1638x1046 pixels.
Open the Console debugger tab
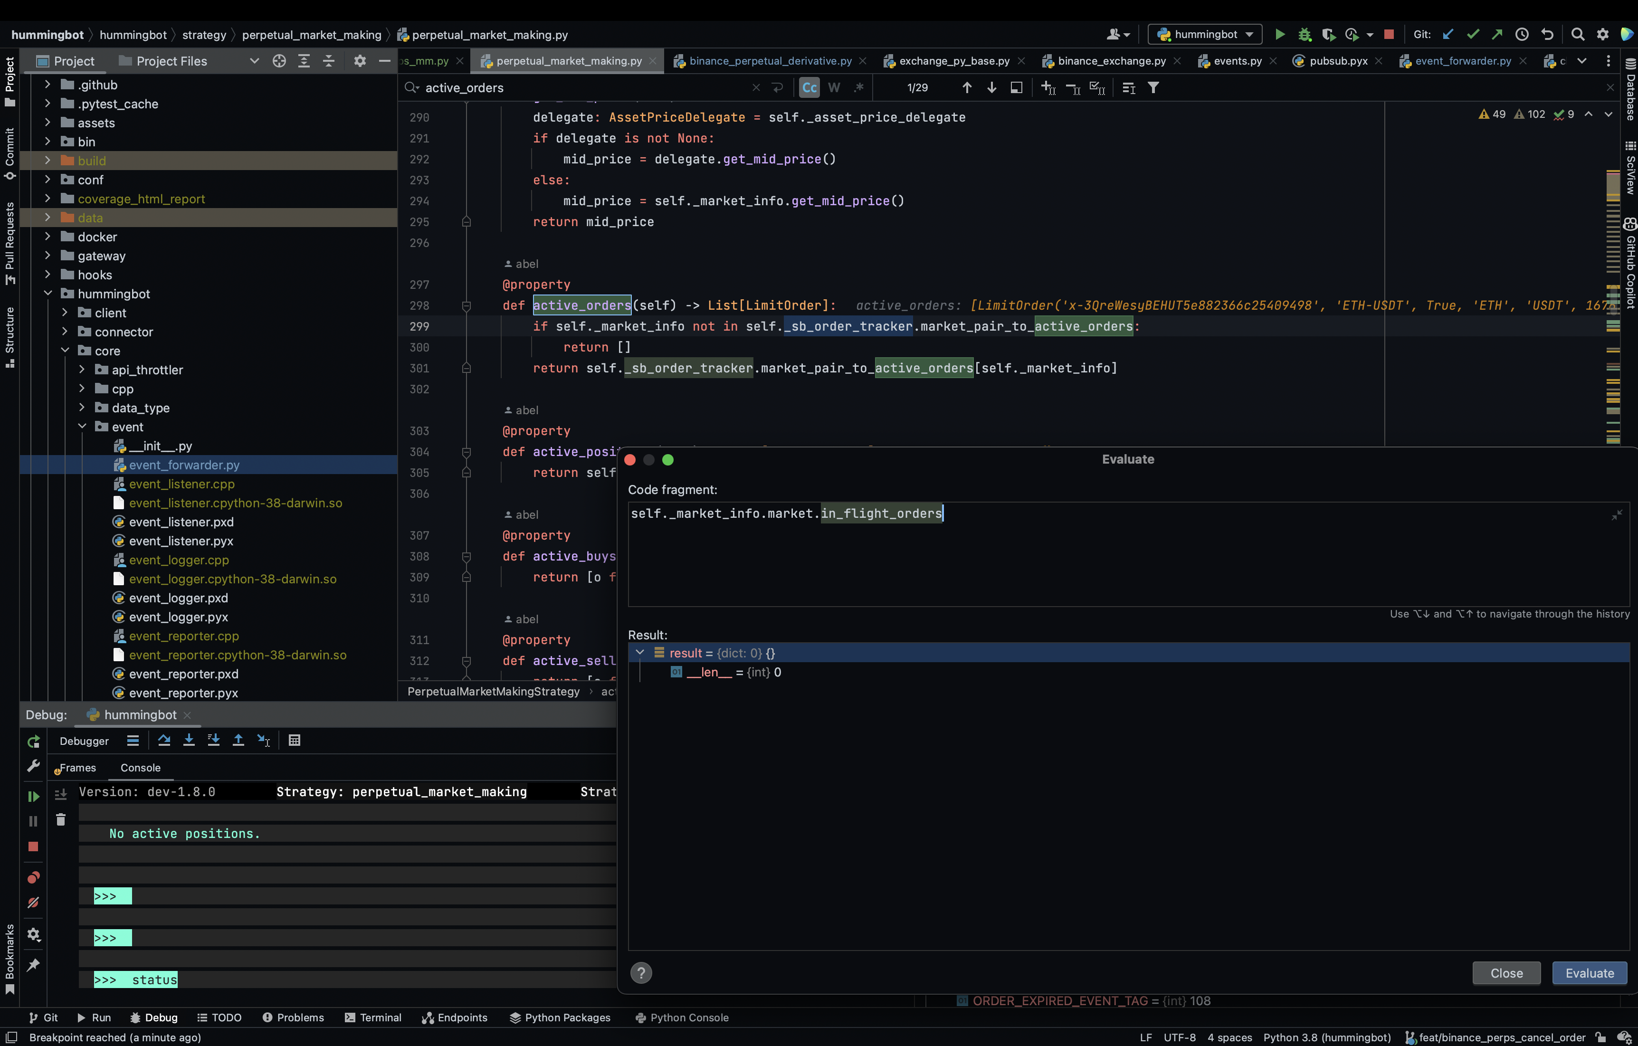(x=140, y=768)
